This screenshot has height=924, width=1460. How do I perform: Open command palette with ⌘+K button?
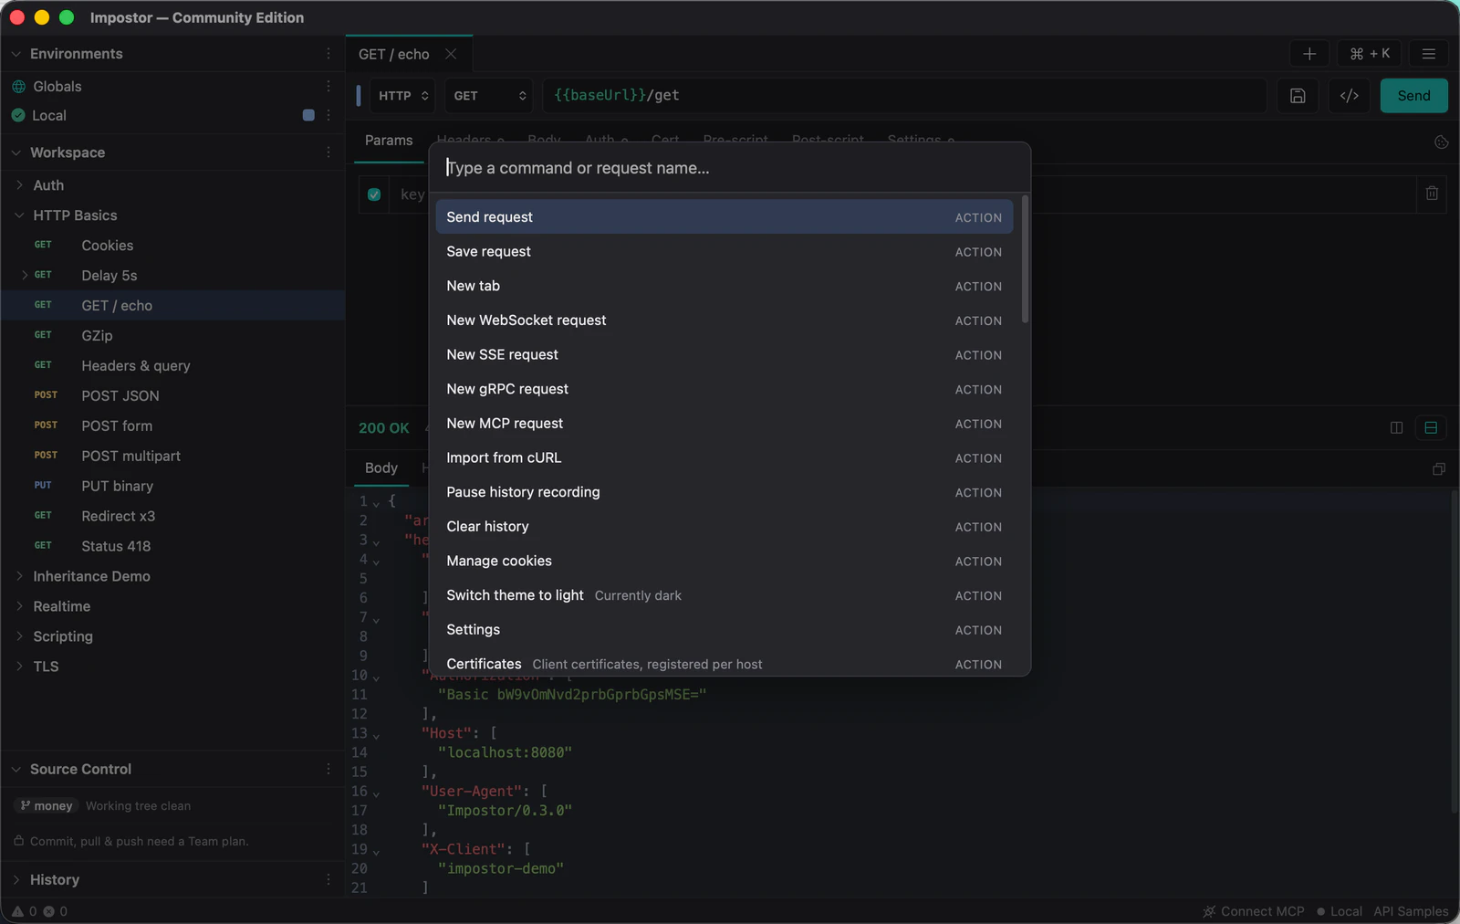(1370, 54)
